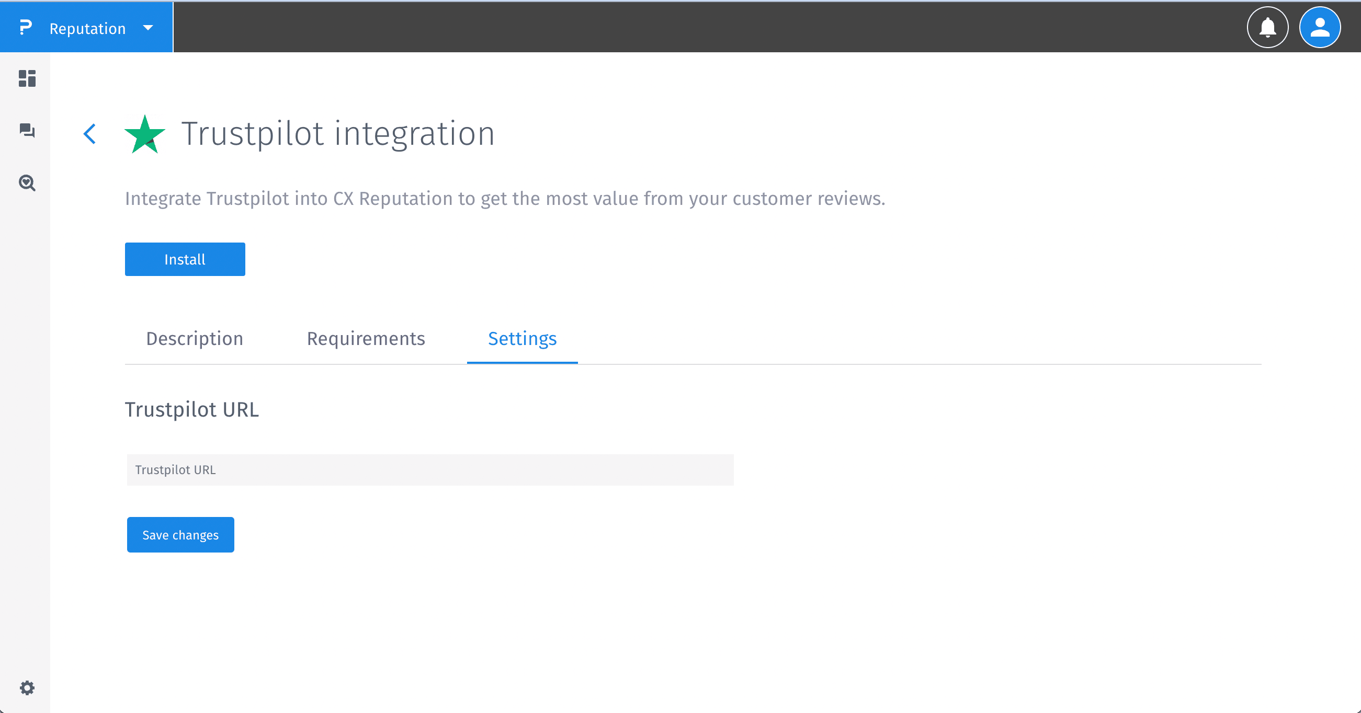Expand the Reputation dropdown caret

click(x=148, y=28)
